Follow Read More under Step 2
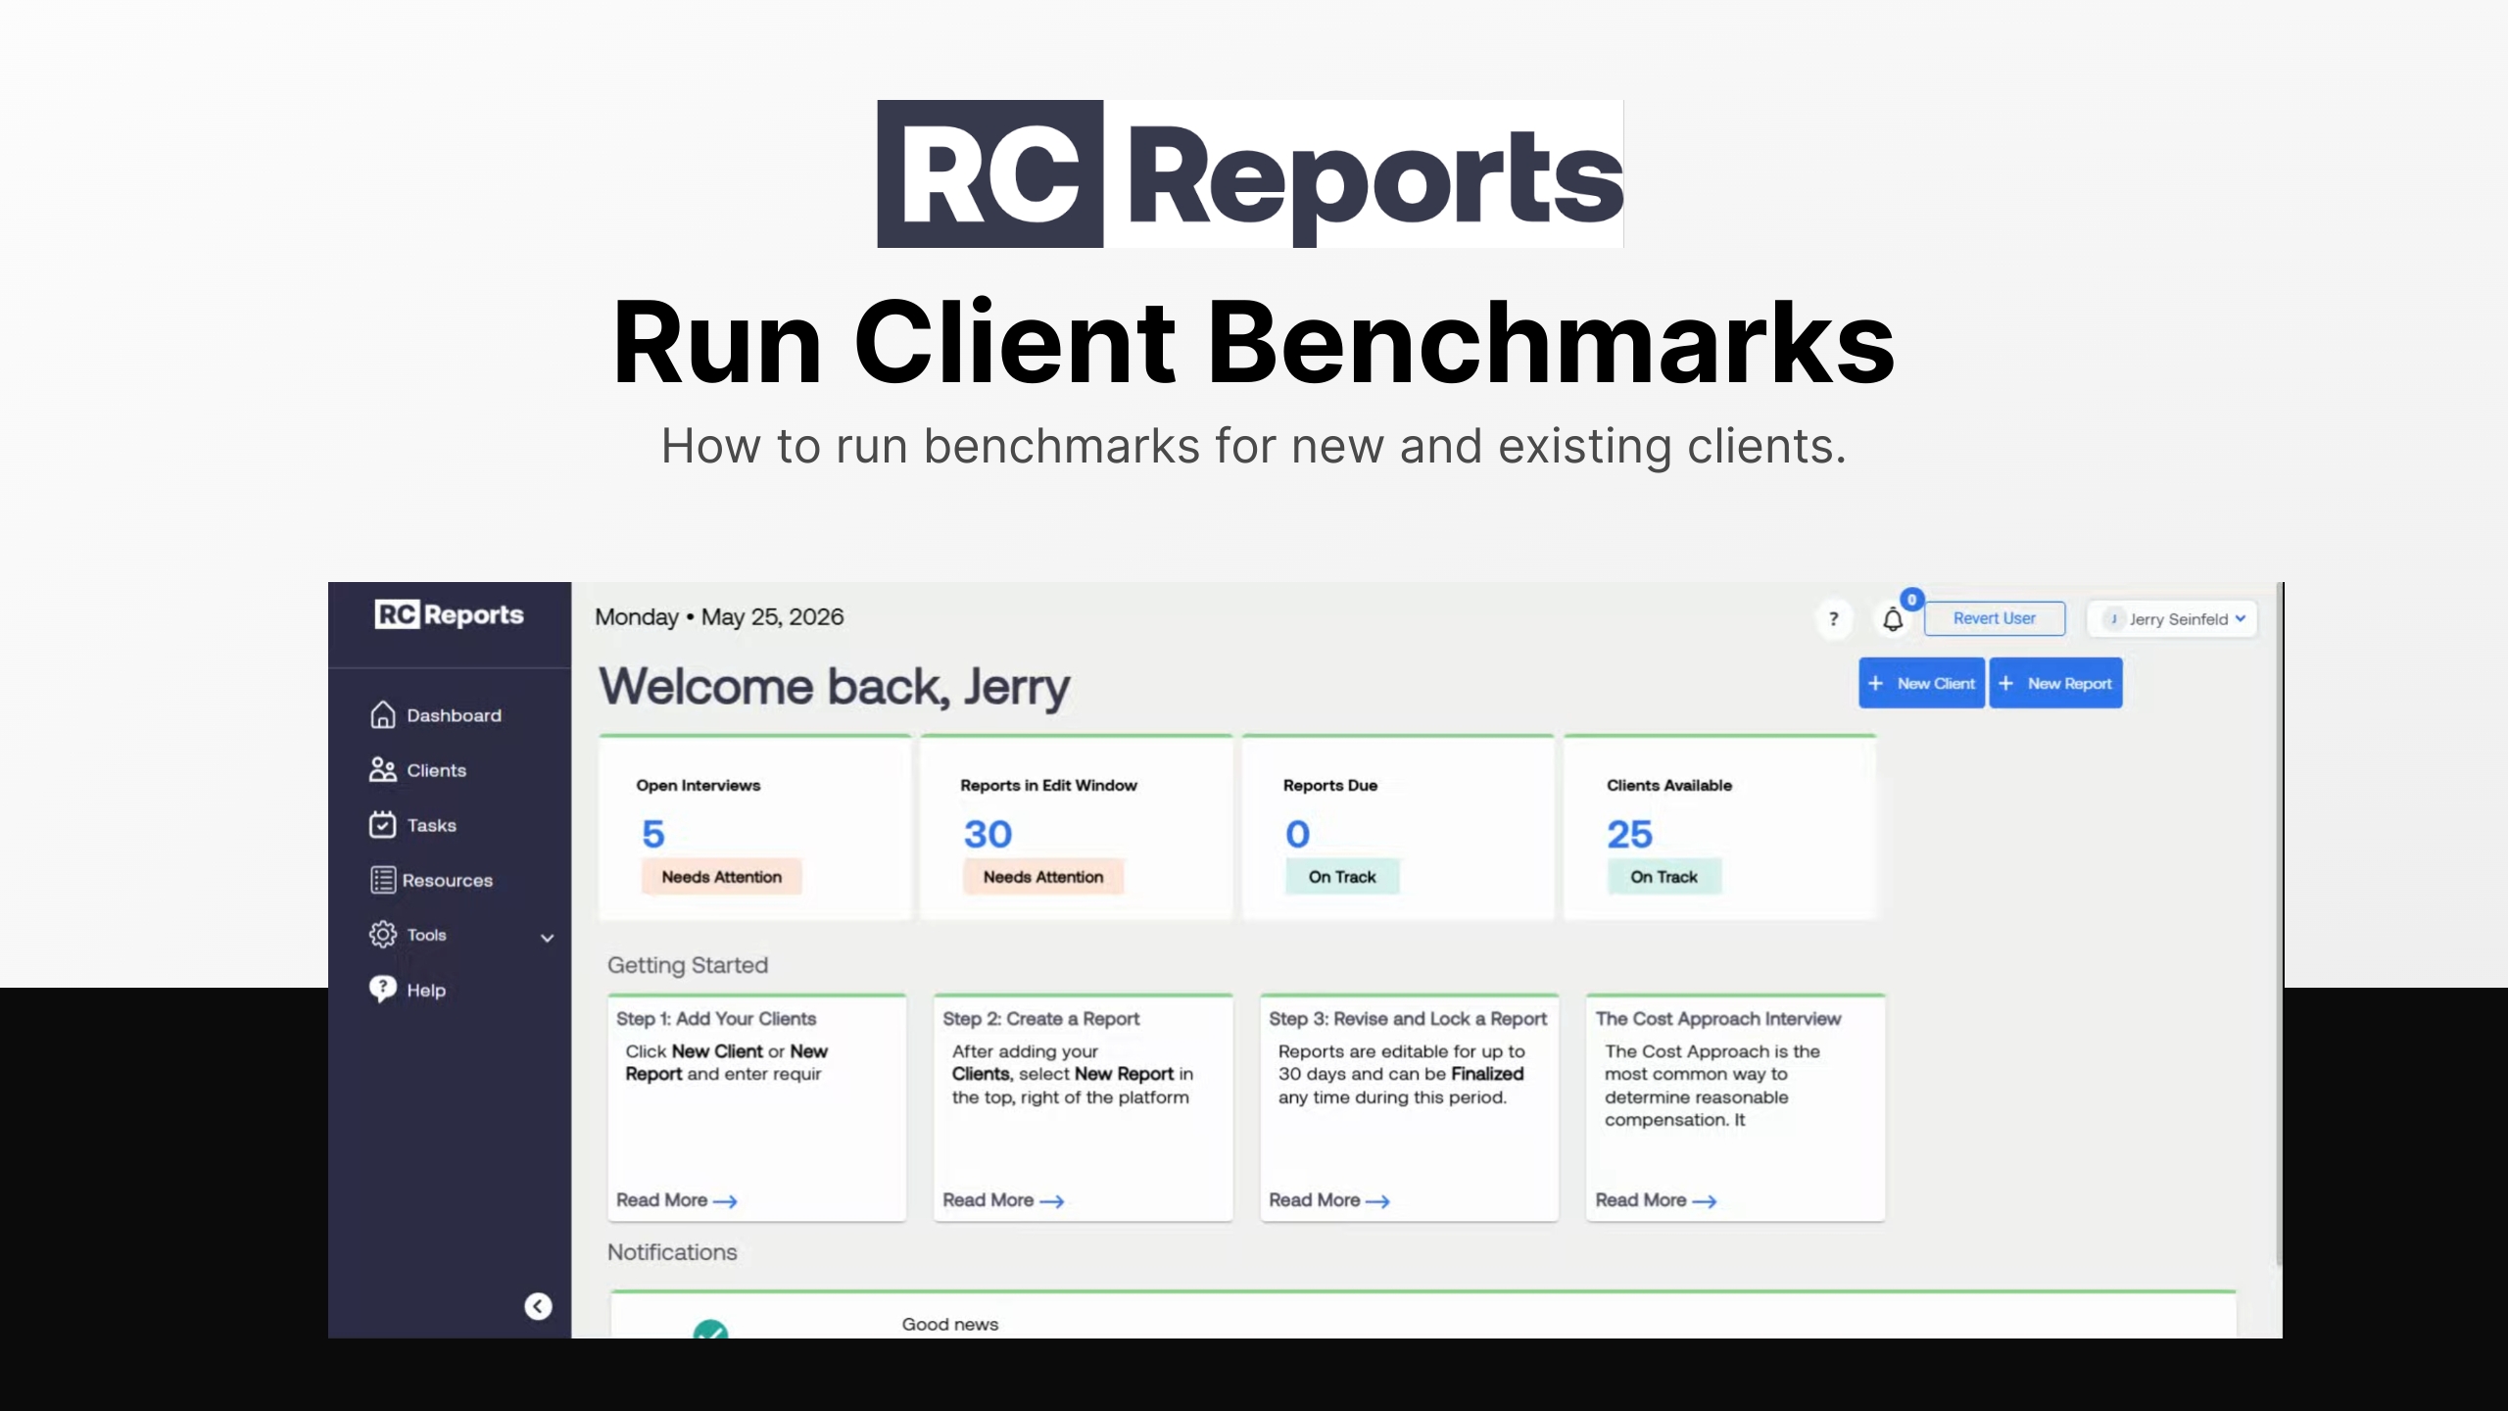The image size is (2508, 1411). coord(1002,1200)
